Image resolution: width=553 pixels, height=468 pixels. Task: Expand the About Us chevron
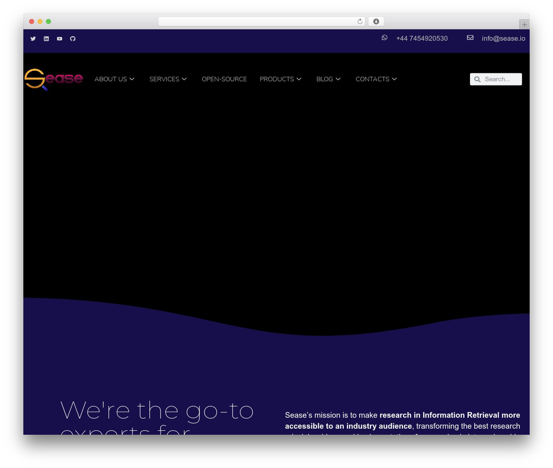tap(132, 79)
